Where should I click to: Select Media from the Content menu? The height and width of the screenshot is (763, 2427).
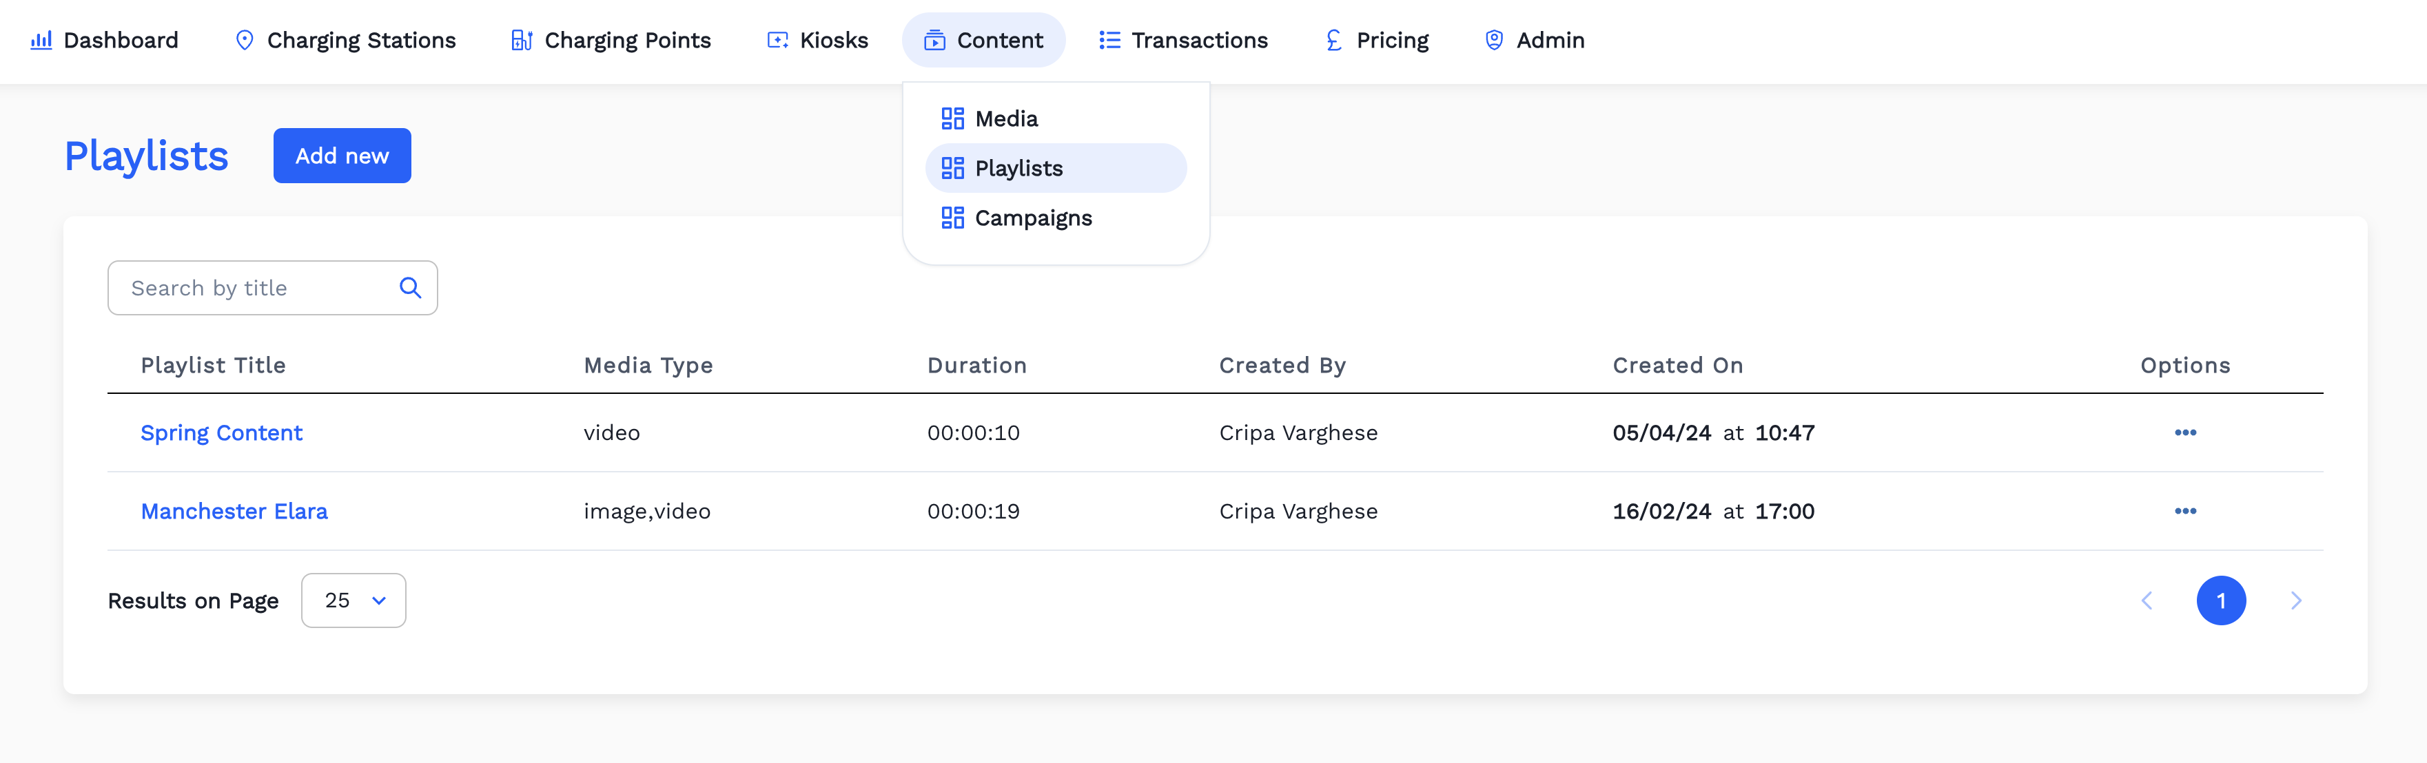[1005, 118]
